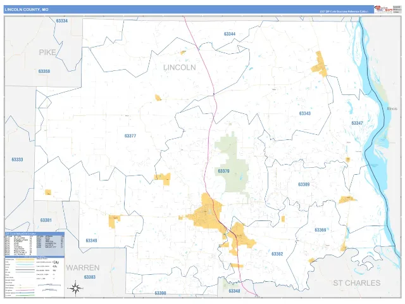The image size is (405, 304).
Task: Click the ZIP code label 63390
Action: (160, 293)
